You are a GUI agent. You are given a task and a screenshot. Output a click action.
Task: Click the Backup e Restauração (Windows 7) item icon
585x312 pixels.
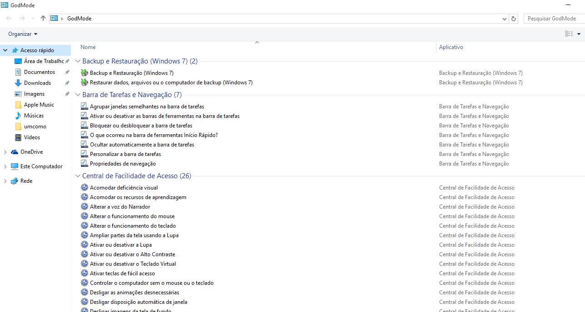[x=84, y=73]
